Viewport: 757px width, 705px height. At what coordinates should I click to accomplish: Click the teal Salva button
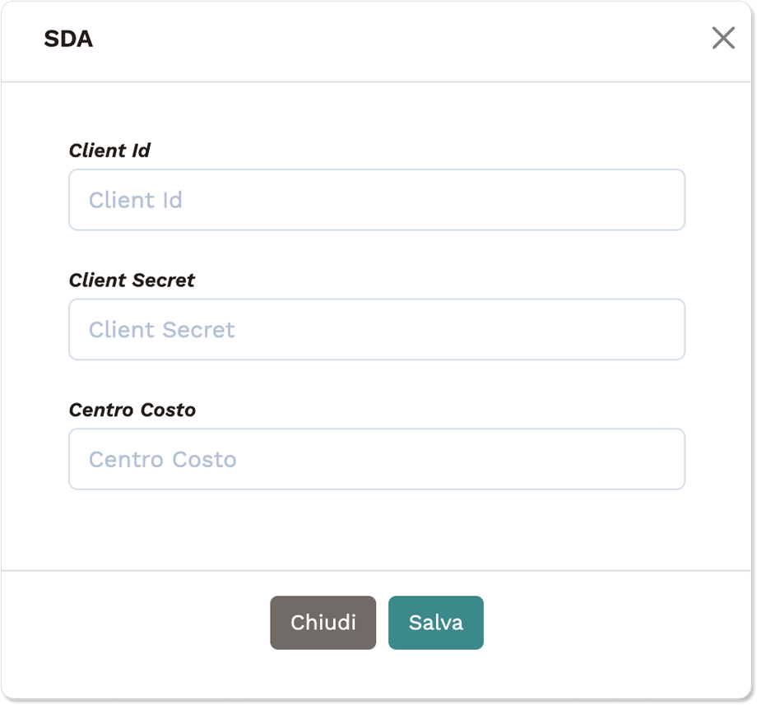click(x=435, y=623)
